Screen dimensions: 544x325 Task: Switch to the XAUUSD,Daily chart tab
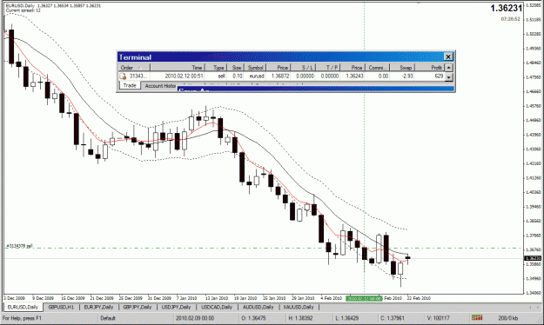click(x=298, y=307)
